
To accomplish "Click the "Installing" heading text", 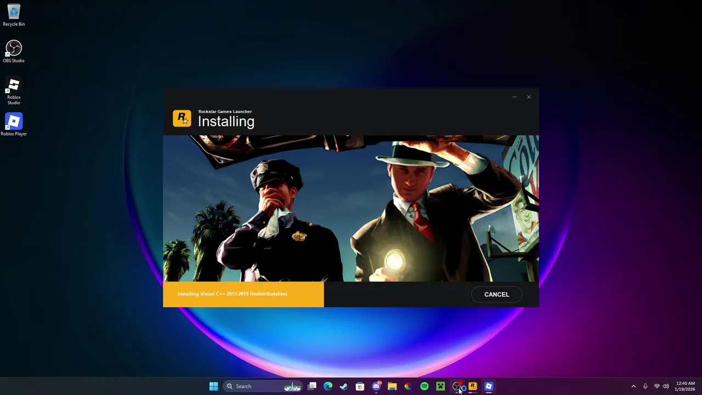I will pos(226,122).
